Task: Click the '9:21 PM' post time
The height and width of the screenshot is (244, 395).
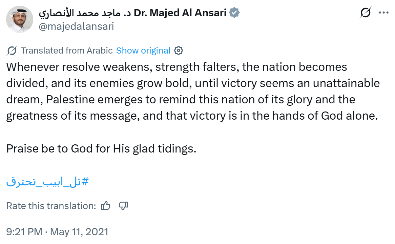Action: click(24, 232)
